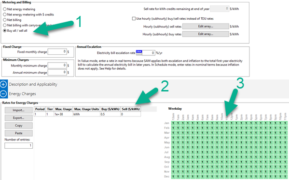Screen dimensions: 289x180
Task: Select the kWh Max. Usage Units cell
Action: click(x=86, y=114)
